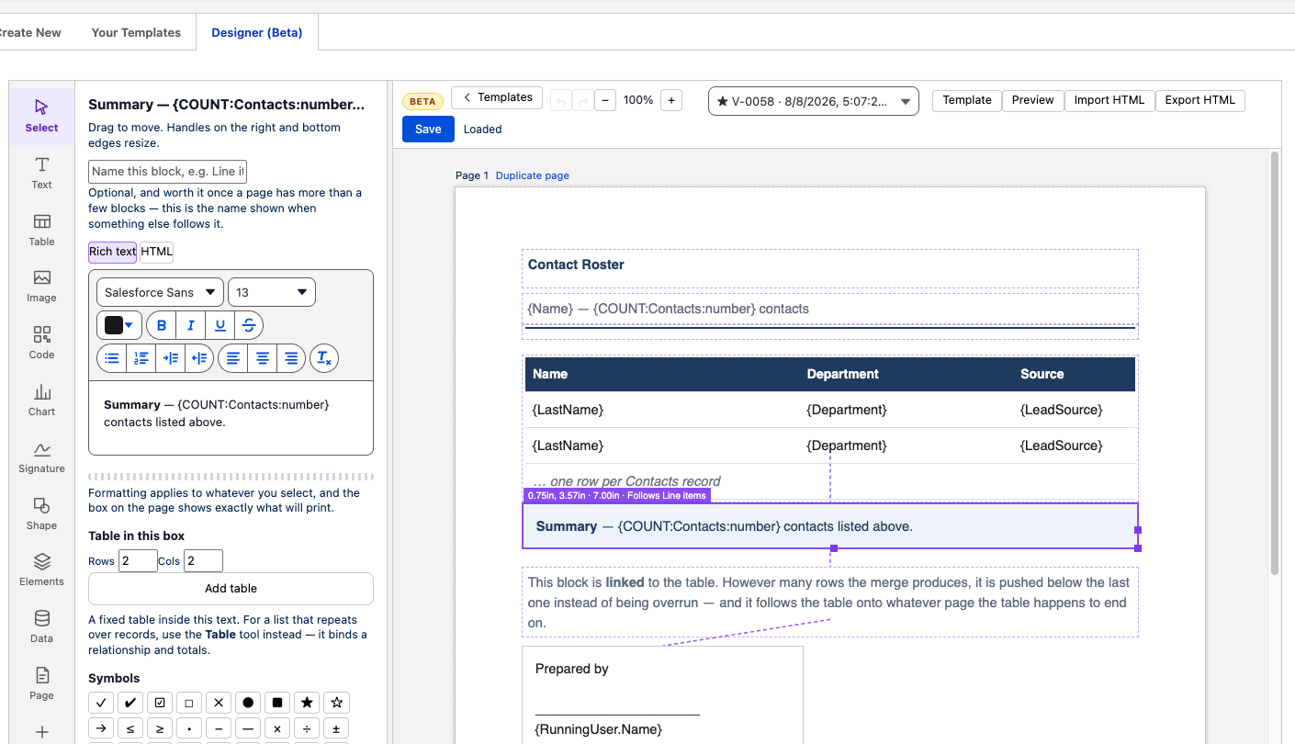Activate the Select pointer tool

(x=41, y=116)
